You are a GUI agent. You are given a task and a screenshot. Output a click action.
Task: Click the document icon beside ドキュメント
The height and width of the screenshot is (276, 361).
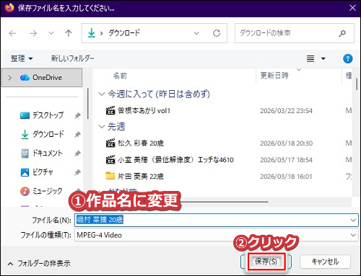click(x=25, y=153)
